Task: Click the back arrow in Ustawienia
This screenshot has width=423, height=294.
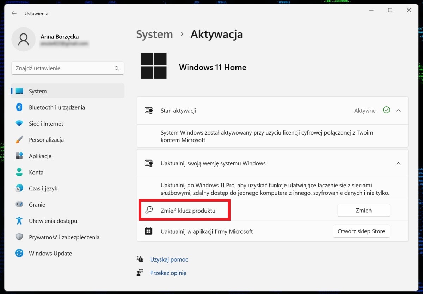Action: pos(14,13)
